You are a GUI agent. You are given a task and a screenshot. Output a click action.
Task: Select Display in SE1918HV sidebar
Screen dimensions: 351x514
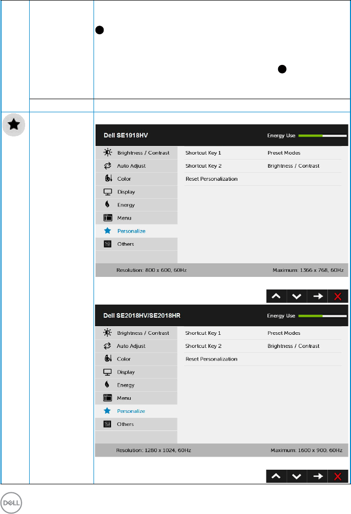point(137,192)
